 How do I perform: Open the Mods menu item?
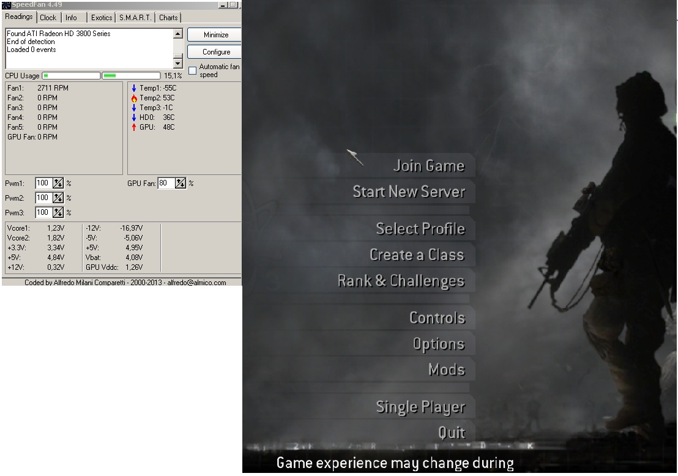[447, 370]
